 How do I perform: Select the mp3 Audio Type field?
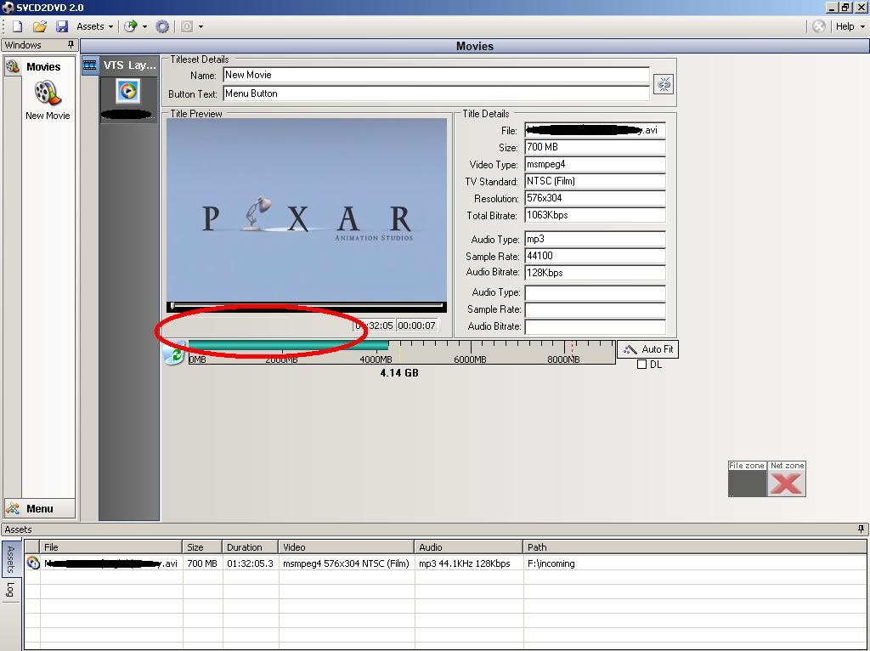(595, 239)
